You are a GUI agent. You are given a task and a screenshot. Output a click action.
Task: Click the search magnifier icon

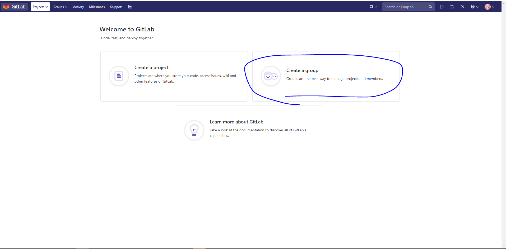click(430, 7)
